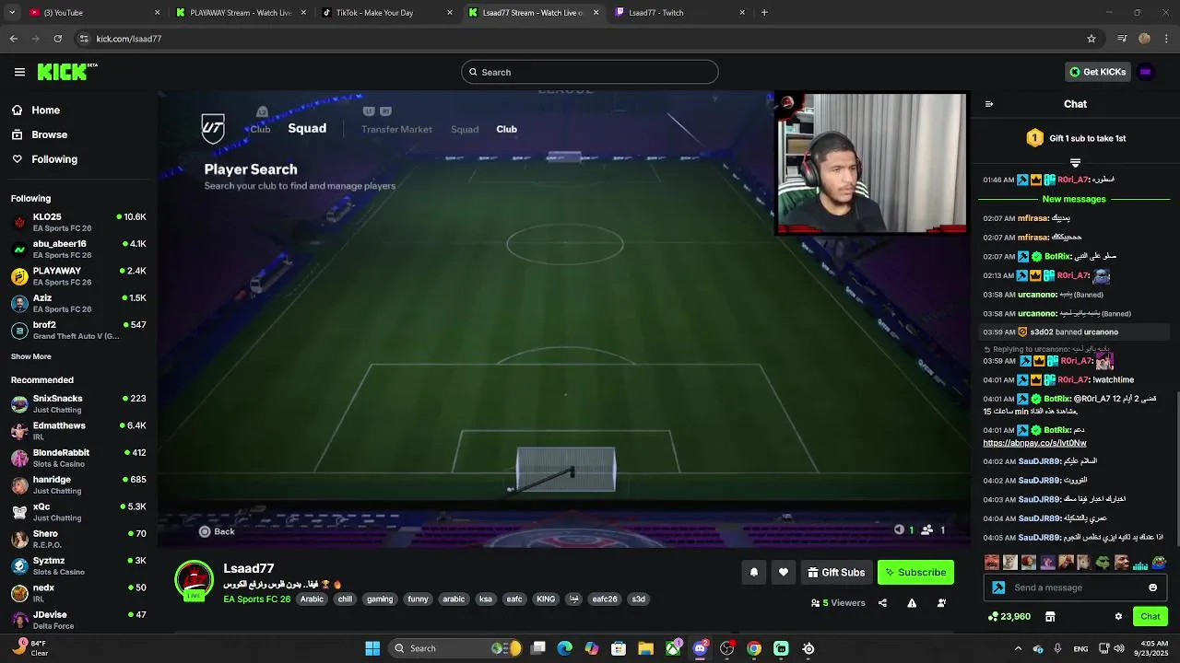The height and width of the screenshot is (663, 1180).
Task: Select the KING tag
Action: (x=546, y=599)
